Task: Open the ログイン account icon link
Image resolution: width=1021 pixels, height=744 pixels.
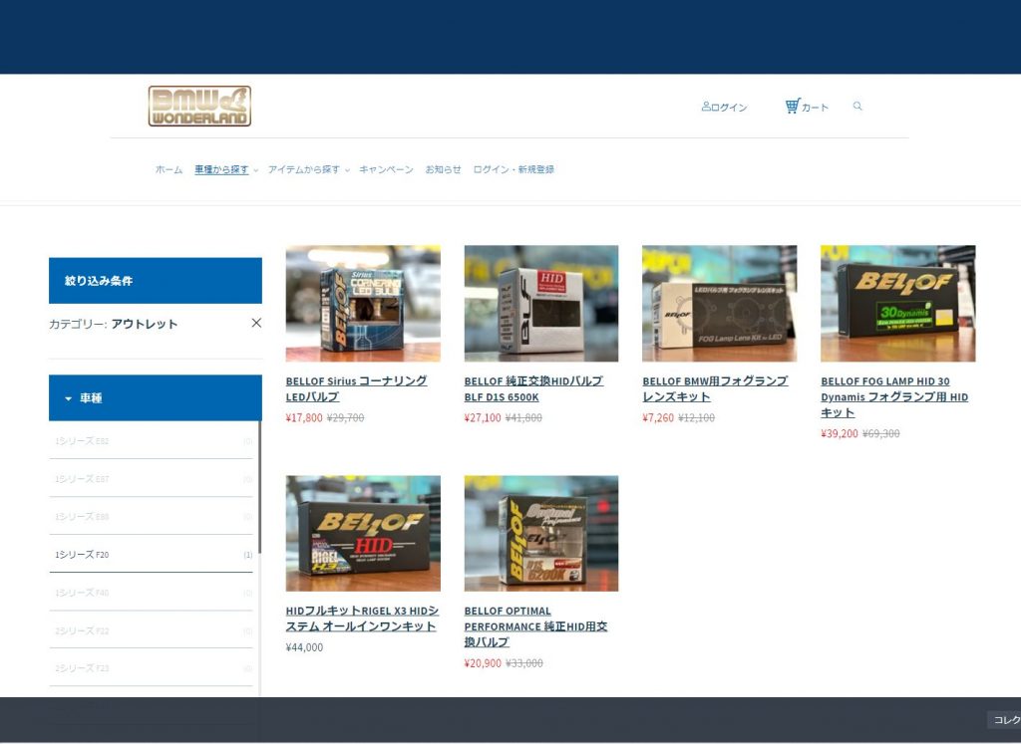Action: 724,107
